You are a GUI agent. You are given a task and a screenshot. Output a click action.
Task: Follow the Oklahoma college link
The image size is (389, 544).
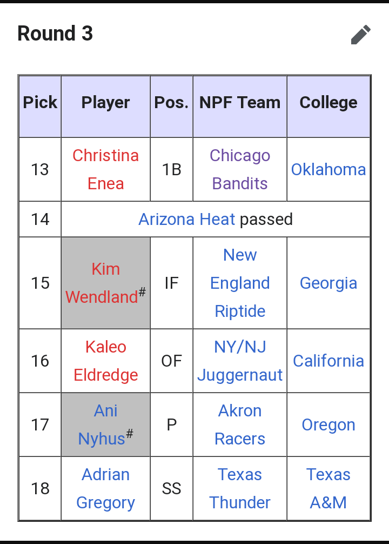328,170
